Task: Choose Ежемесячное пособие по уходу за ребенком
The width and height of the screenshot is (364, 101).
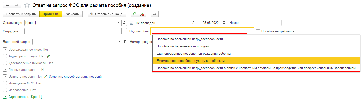Action: (256, 61)
